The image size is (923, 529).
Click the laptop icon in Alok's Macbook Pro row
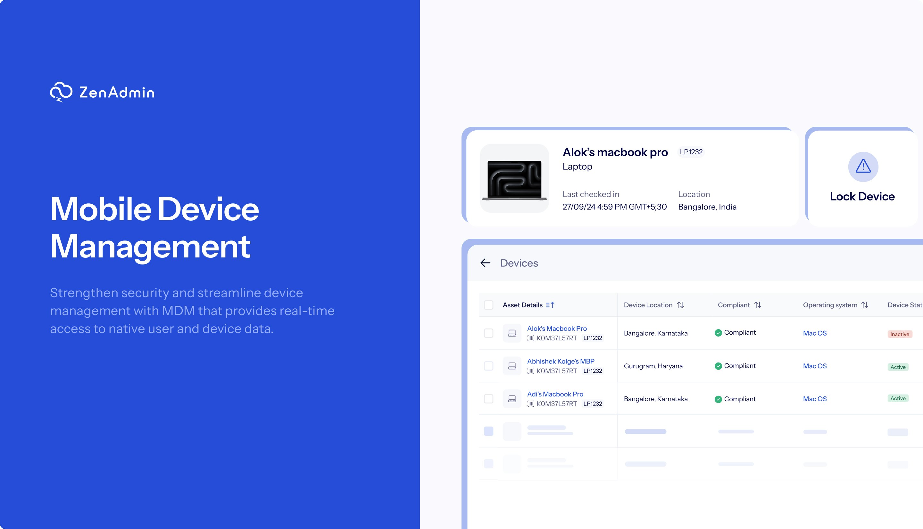tap(512, 333)
